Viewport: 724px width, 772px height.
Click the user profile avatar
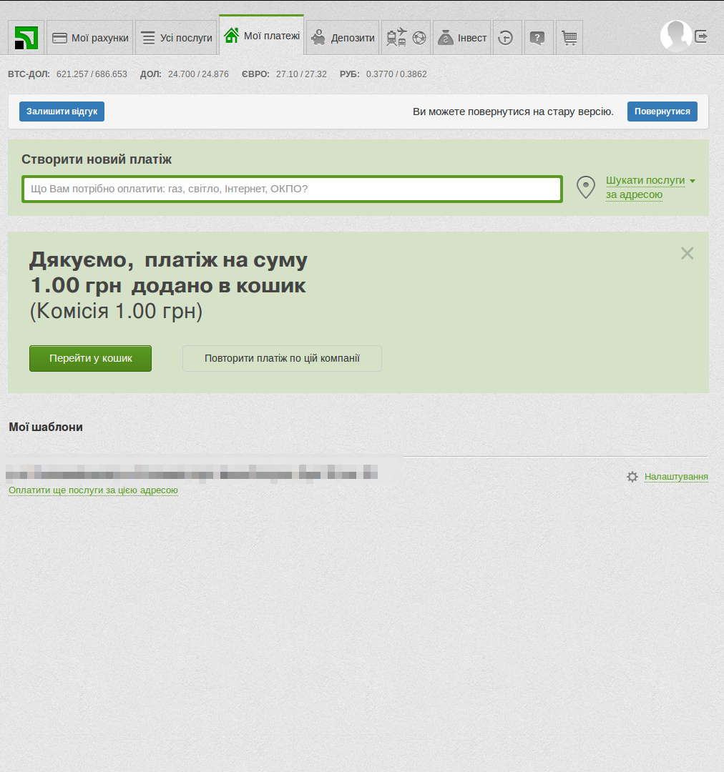coord(675,36)
